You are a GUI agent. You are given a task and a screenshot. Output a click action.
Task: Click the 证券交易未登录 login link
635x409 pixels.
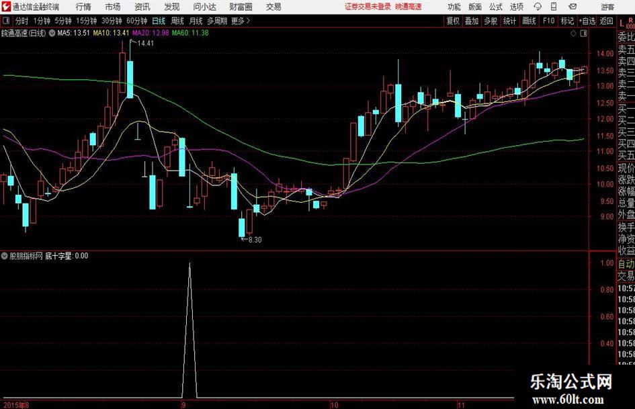368,7
